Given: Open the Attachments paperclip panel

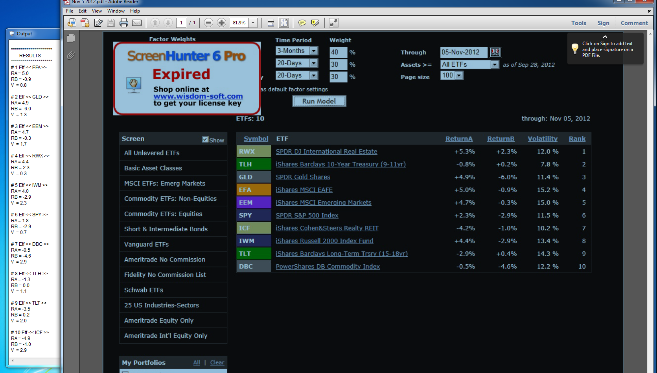Looking at the screenshot, I should (71, 55).
